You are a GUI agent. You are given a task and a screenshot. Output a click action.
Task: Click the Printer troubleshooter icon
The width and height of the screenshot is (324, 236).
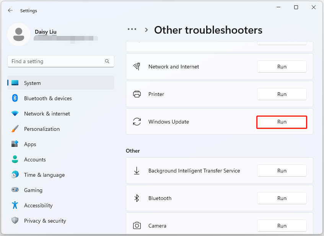137,94
